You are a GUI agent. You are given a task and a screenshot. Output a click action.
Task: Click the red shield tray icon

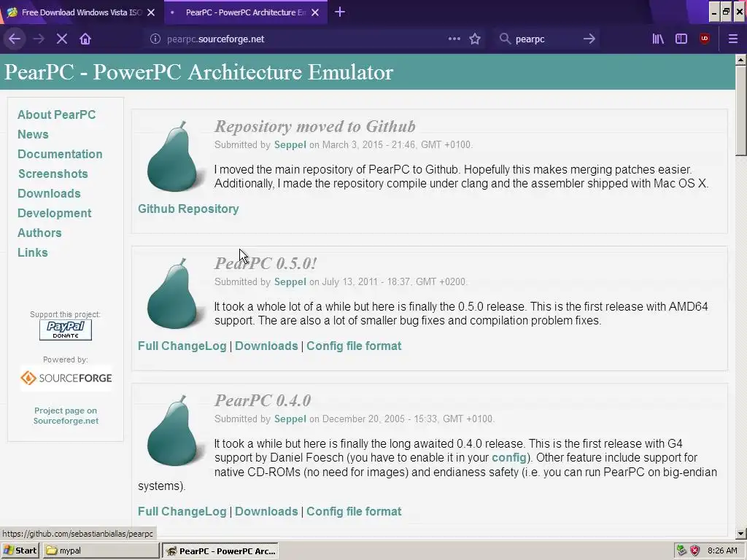tap(694, 551)
